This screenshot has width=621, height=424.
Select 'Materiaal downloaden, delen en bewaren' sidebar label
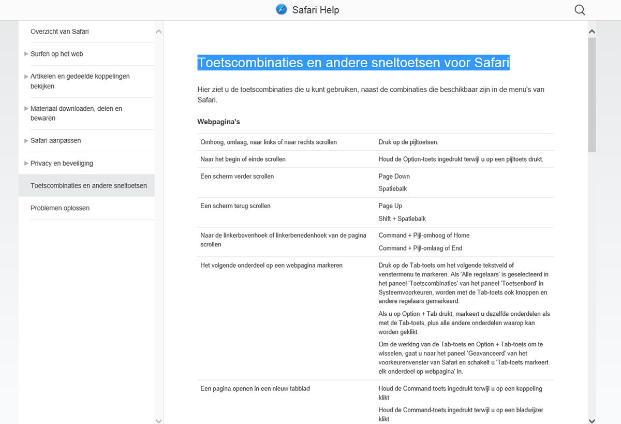tap(77, 113)
